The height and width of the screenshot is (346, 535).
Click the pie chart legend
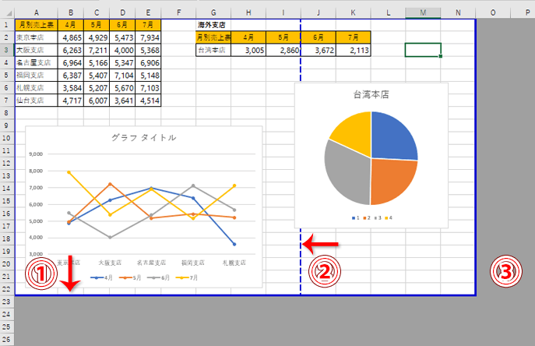(372, 218)
